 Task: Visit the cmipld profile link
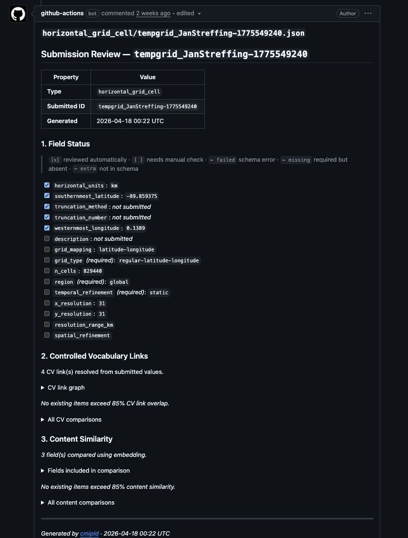coord(89,533)
